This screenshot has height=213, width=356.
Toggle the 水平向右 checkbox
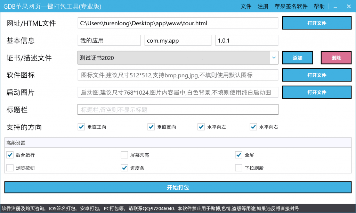(253, 127)
